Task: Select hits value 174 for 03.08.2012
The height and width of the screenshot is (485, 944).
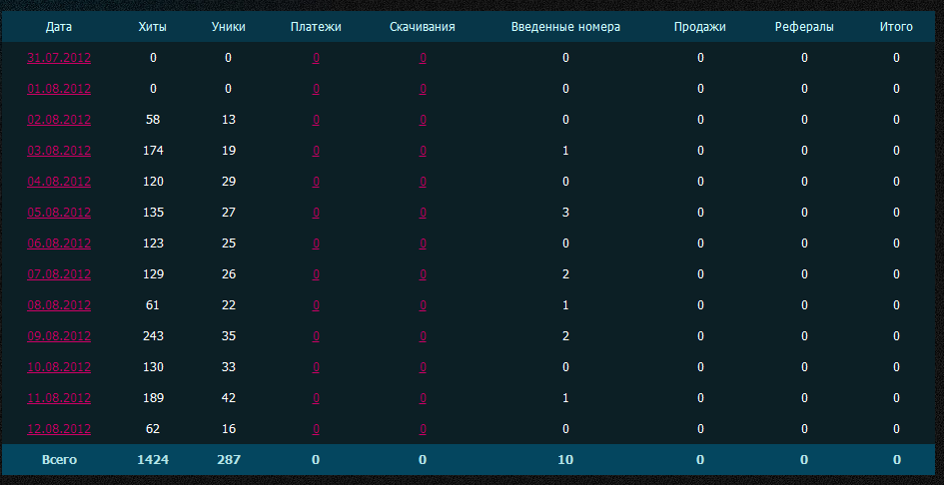Action: tap(153, 151)
